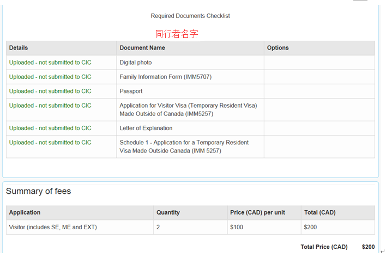Click the Document Name column header
The image size is (386, 263).
pyautogui.click(x=142, y=48)
